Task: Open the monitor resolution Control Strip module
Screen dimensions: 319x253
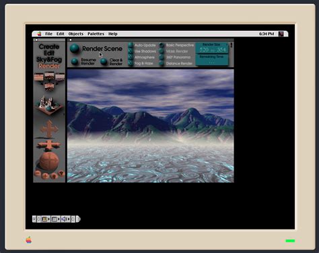Action: pos(55,219)
